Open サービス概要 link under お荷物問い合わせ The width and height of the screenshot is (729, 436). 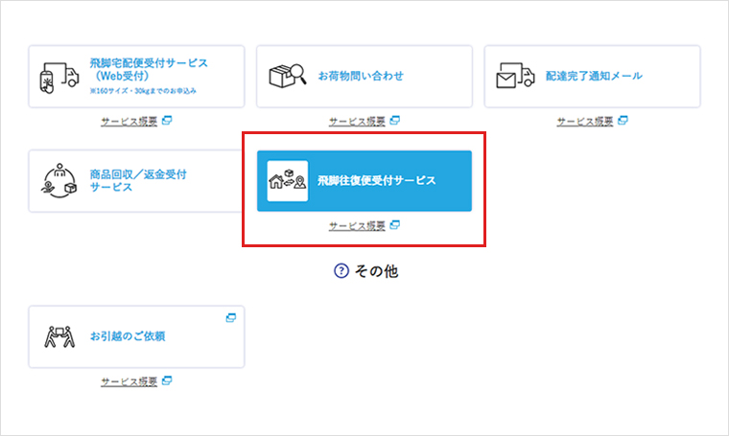coord(357,122)
